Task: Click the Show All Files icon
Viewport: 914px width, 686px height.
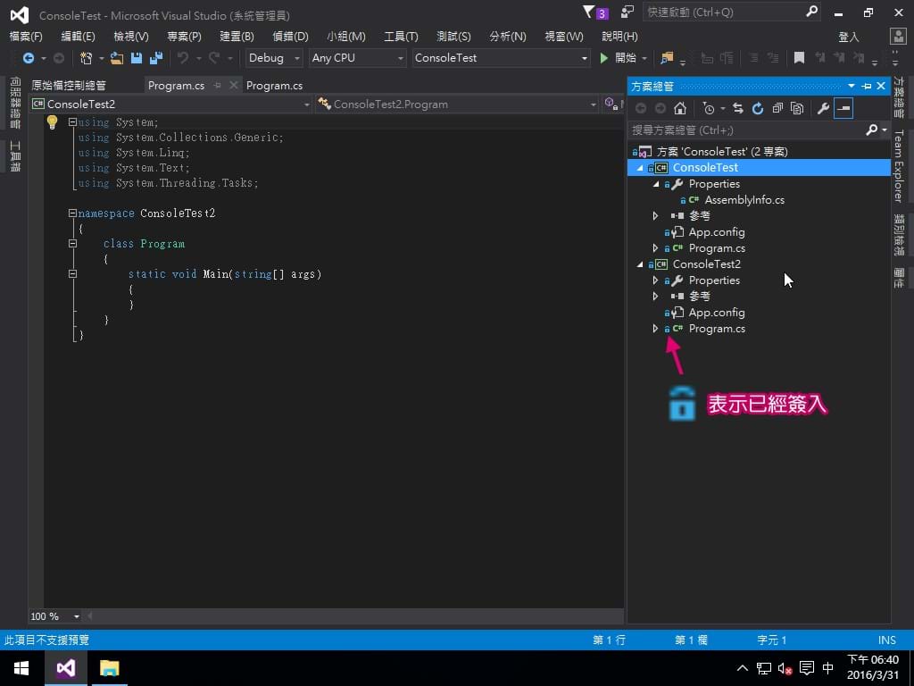Action: [797, 108]
